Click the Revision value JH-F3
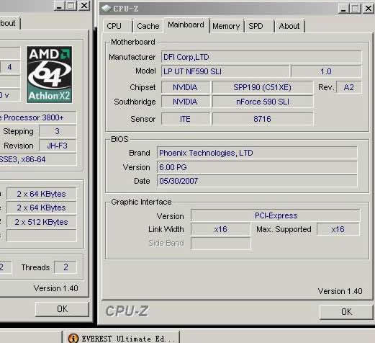The width and height of the screenshot is (375, 343). (58, 146)
